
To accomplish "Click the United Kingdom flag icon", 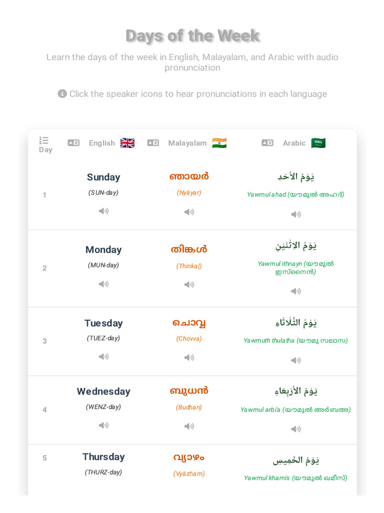I will coord(127,143).
